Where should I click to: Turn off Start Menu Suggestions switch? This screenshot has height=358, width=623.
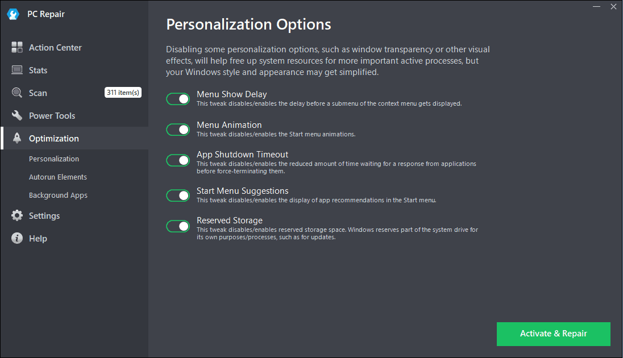178,195
